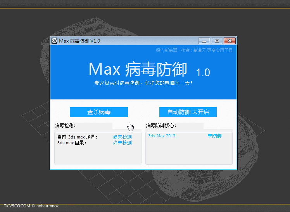Maximize the Max 病毒防御 window
290x212 pixels.
coord(217,41)
